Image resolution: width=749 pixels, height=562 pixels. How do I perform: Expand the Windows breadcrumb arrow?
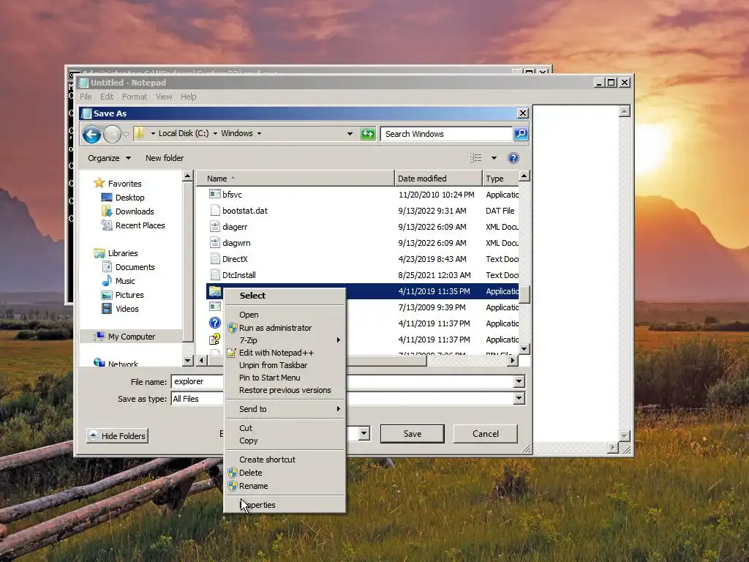click(259, 133)
